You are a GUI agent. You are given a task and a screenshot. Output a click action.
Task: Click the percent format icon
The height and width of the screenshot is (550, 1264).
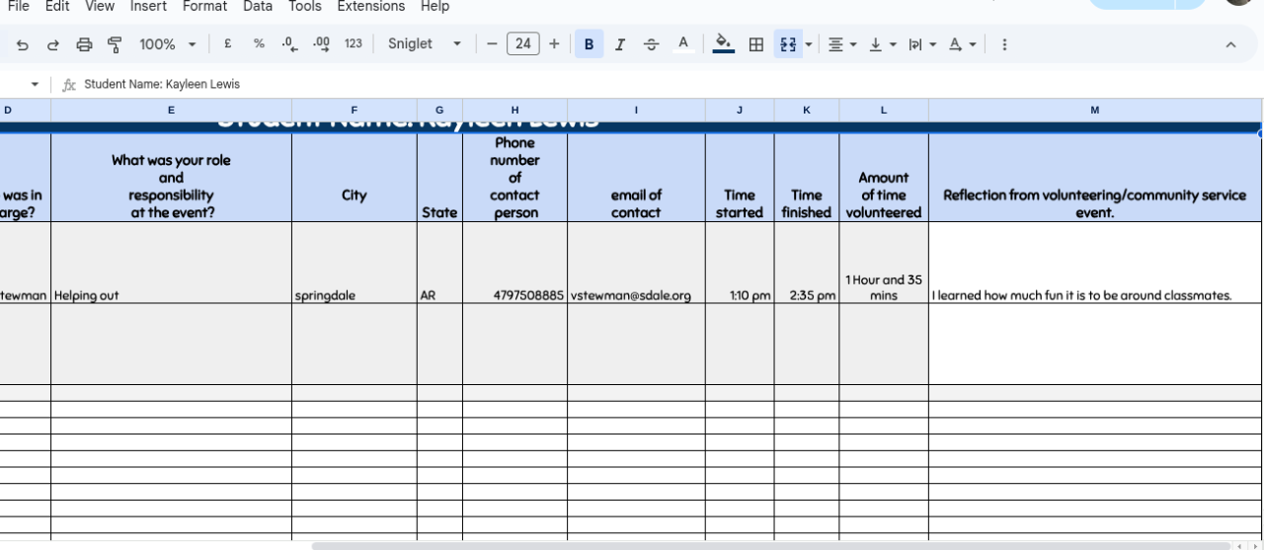pyautogui.click(x=259, y=44)
